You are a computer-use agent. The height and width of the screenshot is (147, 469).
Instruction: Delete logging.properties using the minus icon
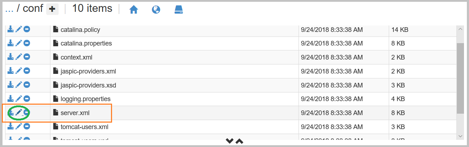[x=26, y=99]
